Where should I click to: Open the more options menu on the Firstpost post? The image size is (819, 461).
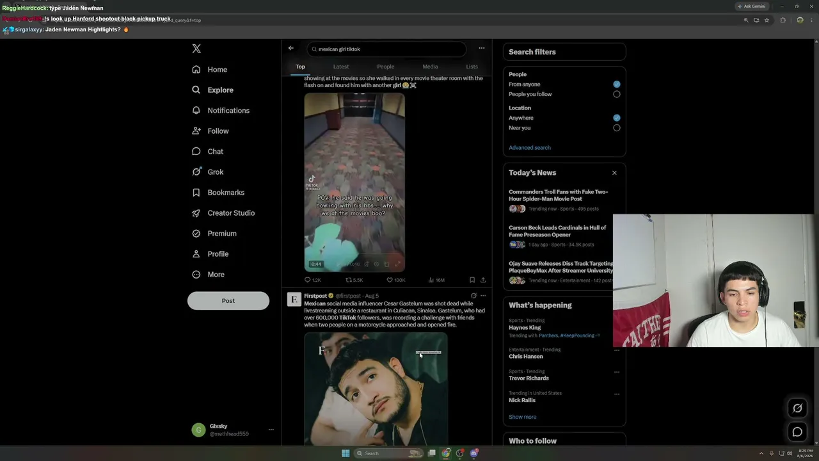click(x=483, y=296)
